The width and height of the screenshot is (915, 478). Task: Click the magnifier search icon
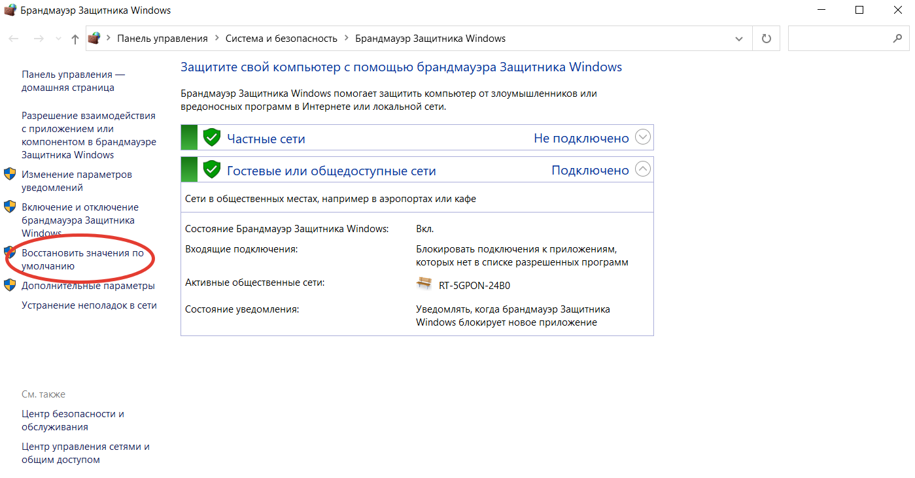tap(897, 39)
